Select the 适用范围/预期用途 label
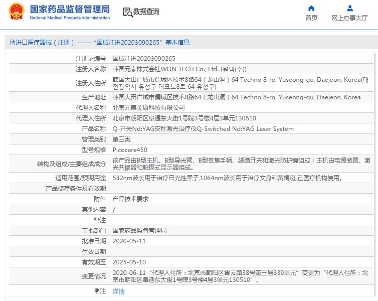Screen dimensions: 378x301 (x=81, y=178)
